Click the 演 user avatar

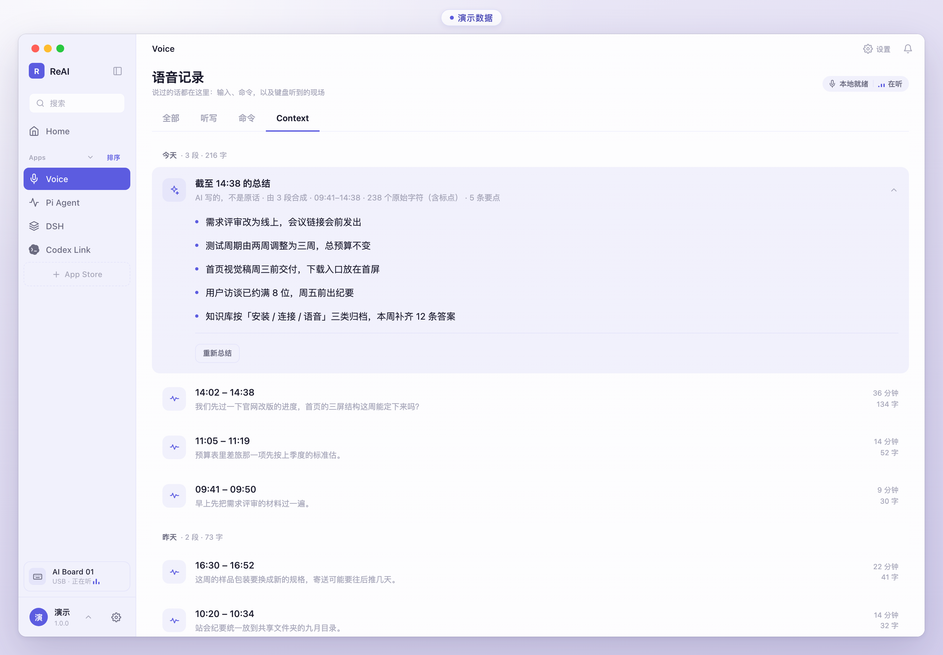click(x=39, y=617)
